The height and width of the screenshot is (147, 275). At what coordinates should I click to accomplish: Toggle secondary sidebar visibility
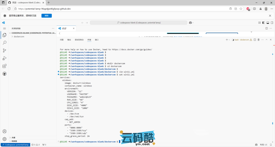point(271,23)
